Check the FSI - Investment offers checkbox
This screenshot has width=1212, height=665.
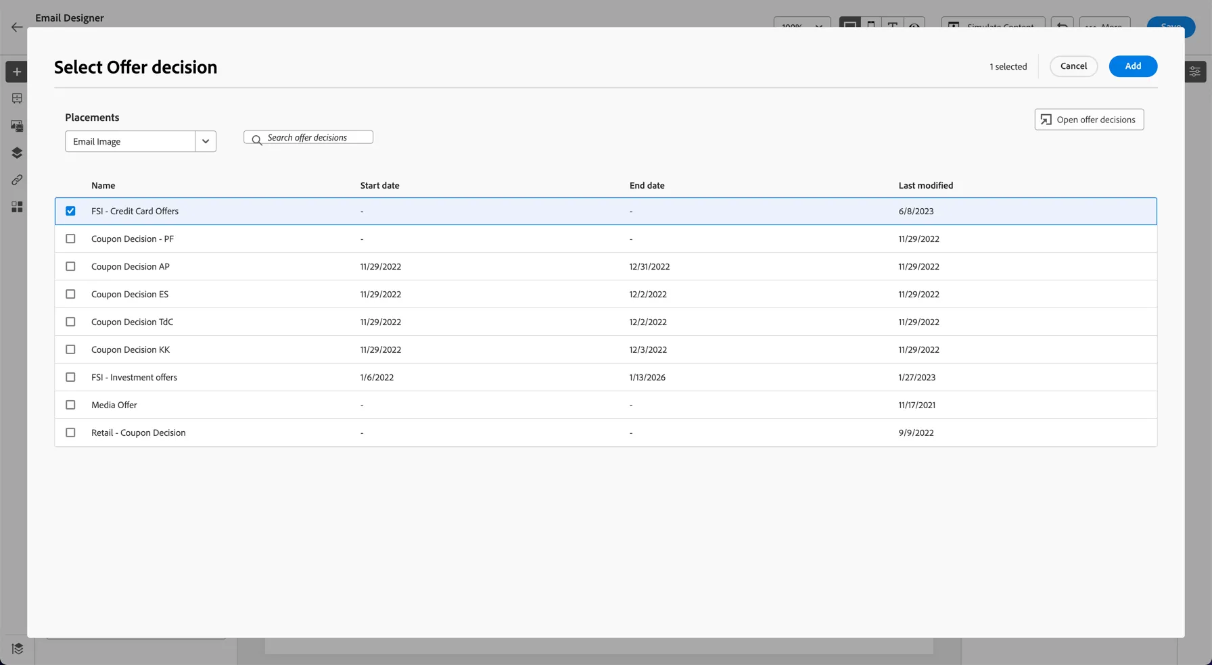point(70,377)
